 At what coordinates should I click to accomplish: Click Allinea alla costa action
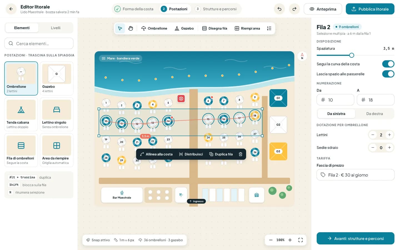156,154
